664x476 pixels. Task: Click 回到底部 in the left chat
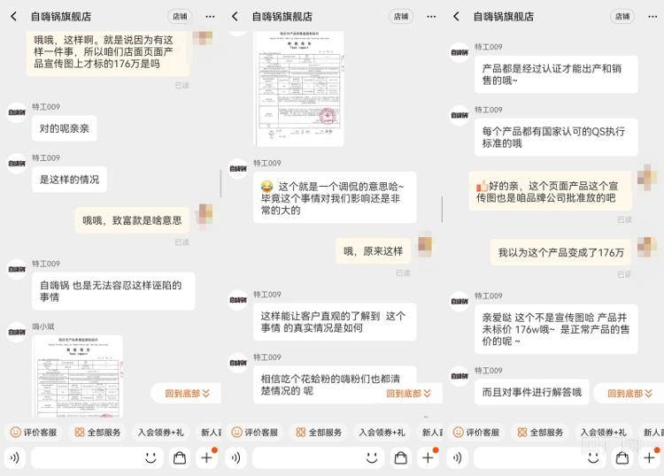187,394
